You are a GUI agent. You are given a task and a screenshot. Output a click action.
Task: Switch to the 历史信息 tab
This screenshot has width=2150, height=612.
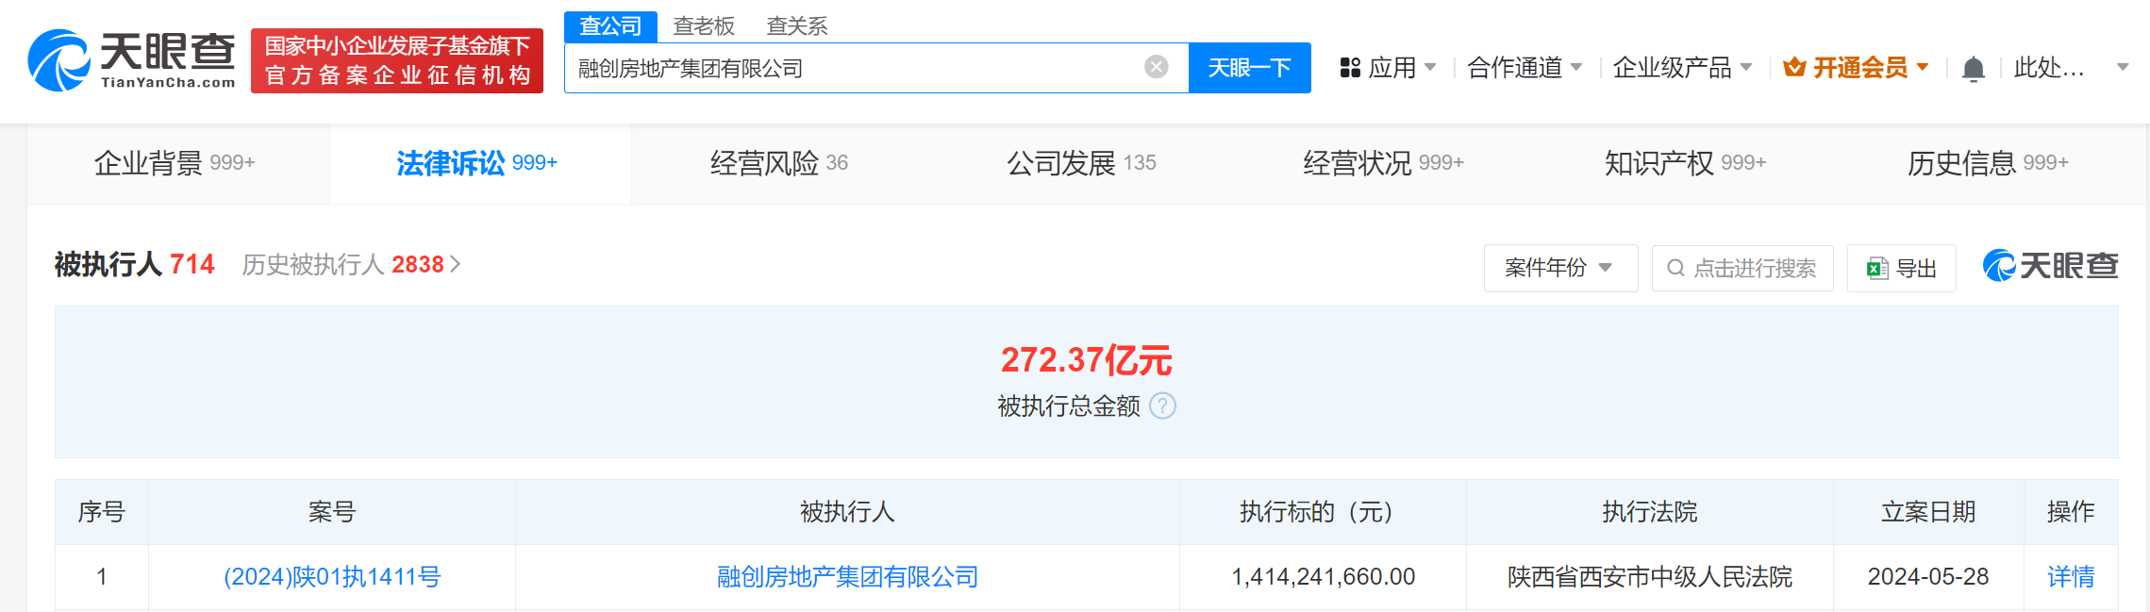tap(1987, 164)
